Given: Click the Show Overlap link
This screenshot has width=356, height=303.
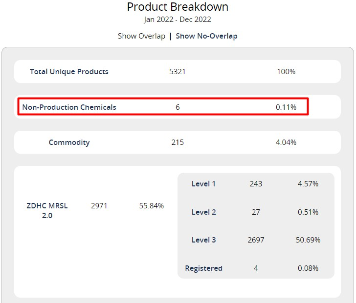Looking at the screenshot, I should [x=141, y=36].
